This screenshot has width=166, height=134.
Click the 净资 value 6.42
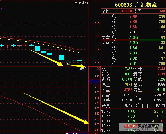[128, 105]
